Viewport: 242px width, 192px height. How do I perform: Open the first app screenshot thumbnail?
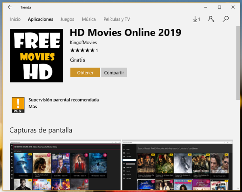65,165
